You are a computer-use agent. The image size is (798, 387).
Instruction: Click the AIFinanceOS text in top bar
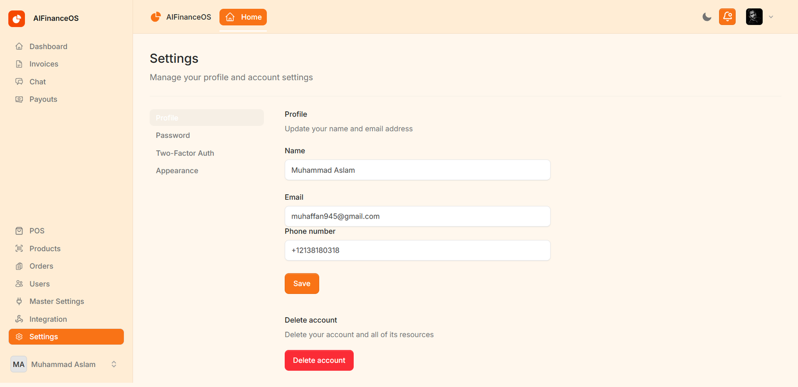[x=189, y=17]
